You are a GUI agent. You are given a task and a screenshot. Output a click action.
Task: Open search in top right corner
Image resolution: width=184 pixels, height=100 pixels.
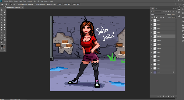176,4
